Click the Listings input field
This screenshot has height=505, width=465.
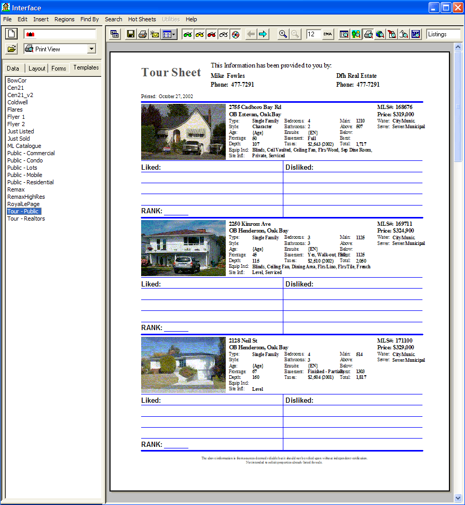(443, 34)
